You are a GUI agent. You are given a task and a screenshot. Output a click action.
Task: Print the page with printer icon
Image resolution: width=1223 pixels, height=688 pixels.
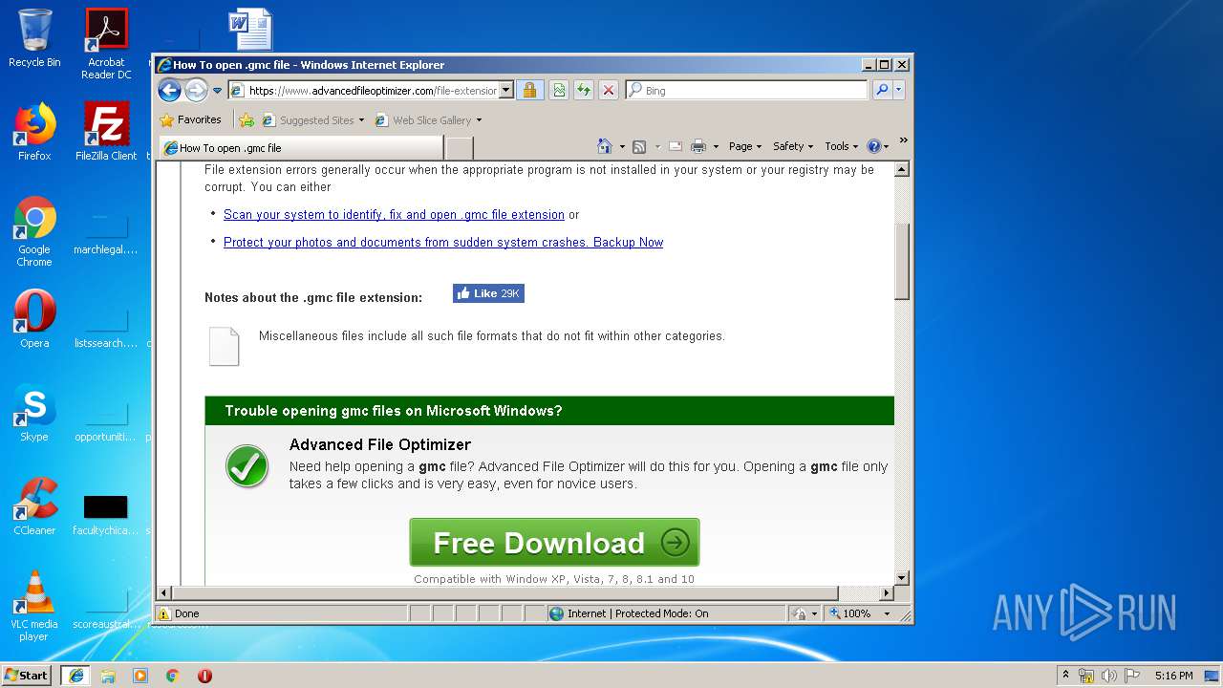pos(697,146)
